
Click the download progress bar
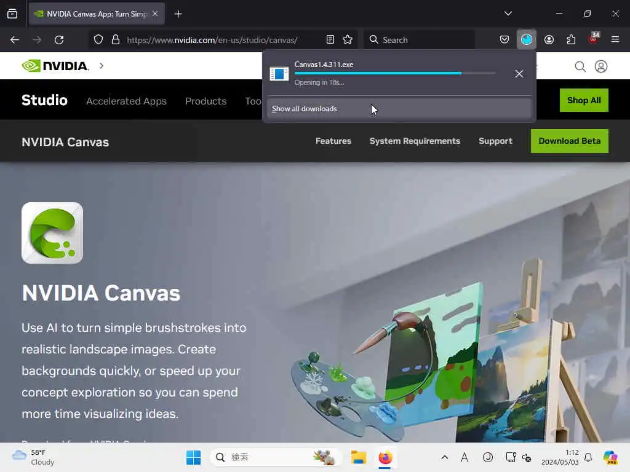tap(395, 74)
